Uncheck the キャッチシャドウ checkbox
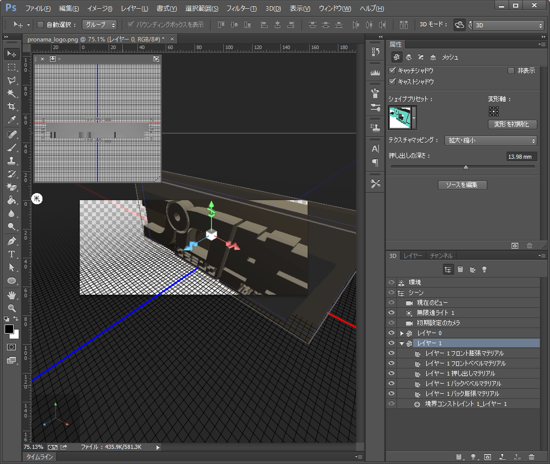Viewport: 550px width, 464px height. click(x=392, y=71)
